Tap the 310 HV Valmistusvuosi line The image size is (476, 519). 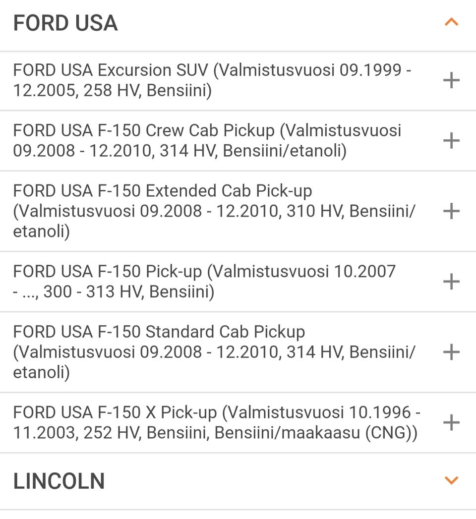coord(214,212)
